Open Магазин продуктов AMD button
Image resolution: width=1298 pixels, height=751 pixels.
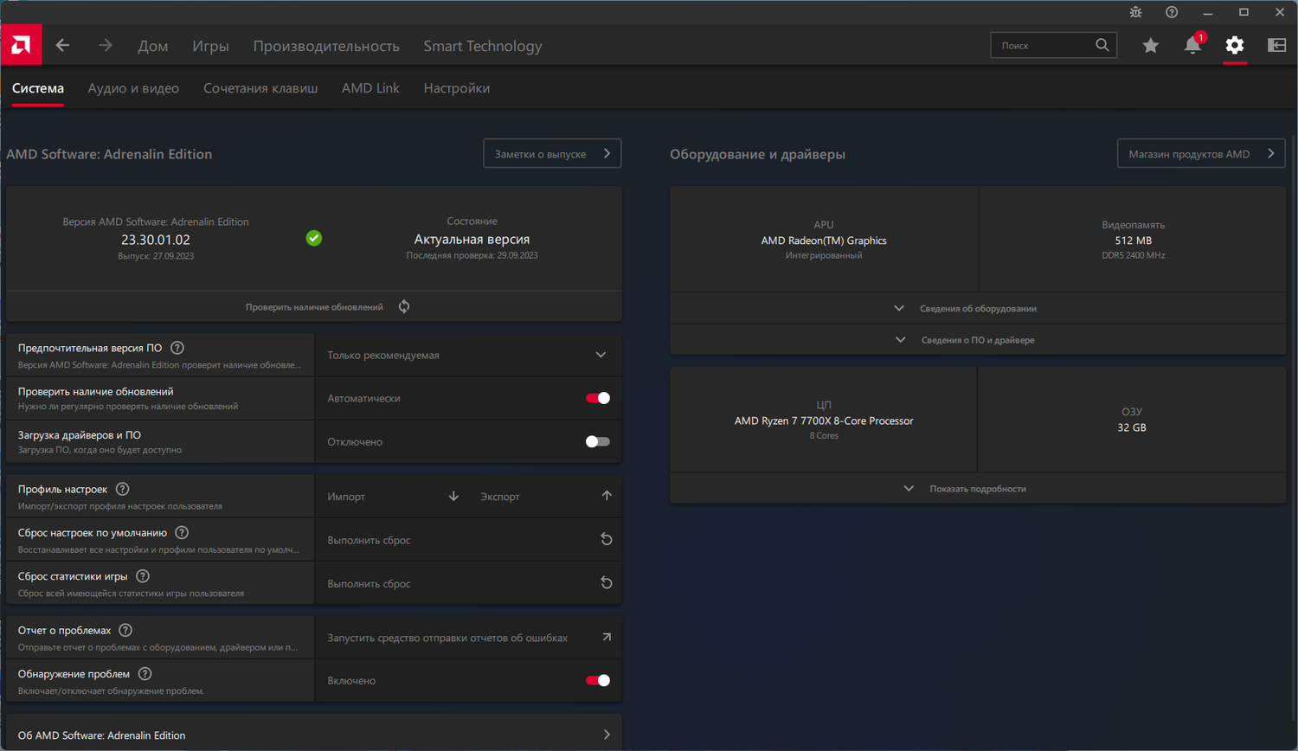click(x=1201, y=154)
